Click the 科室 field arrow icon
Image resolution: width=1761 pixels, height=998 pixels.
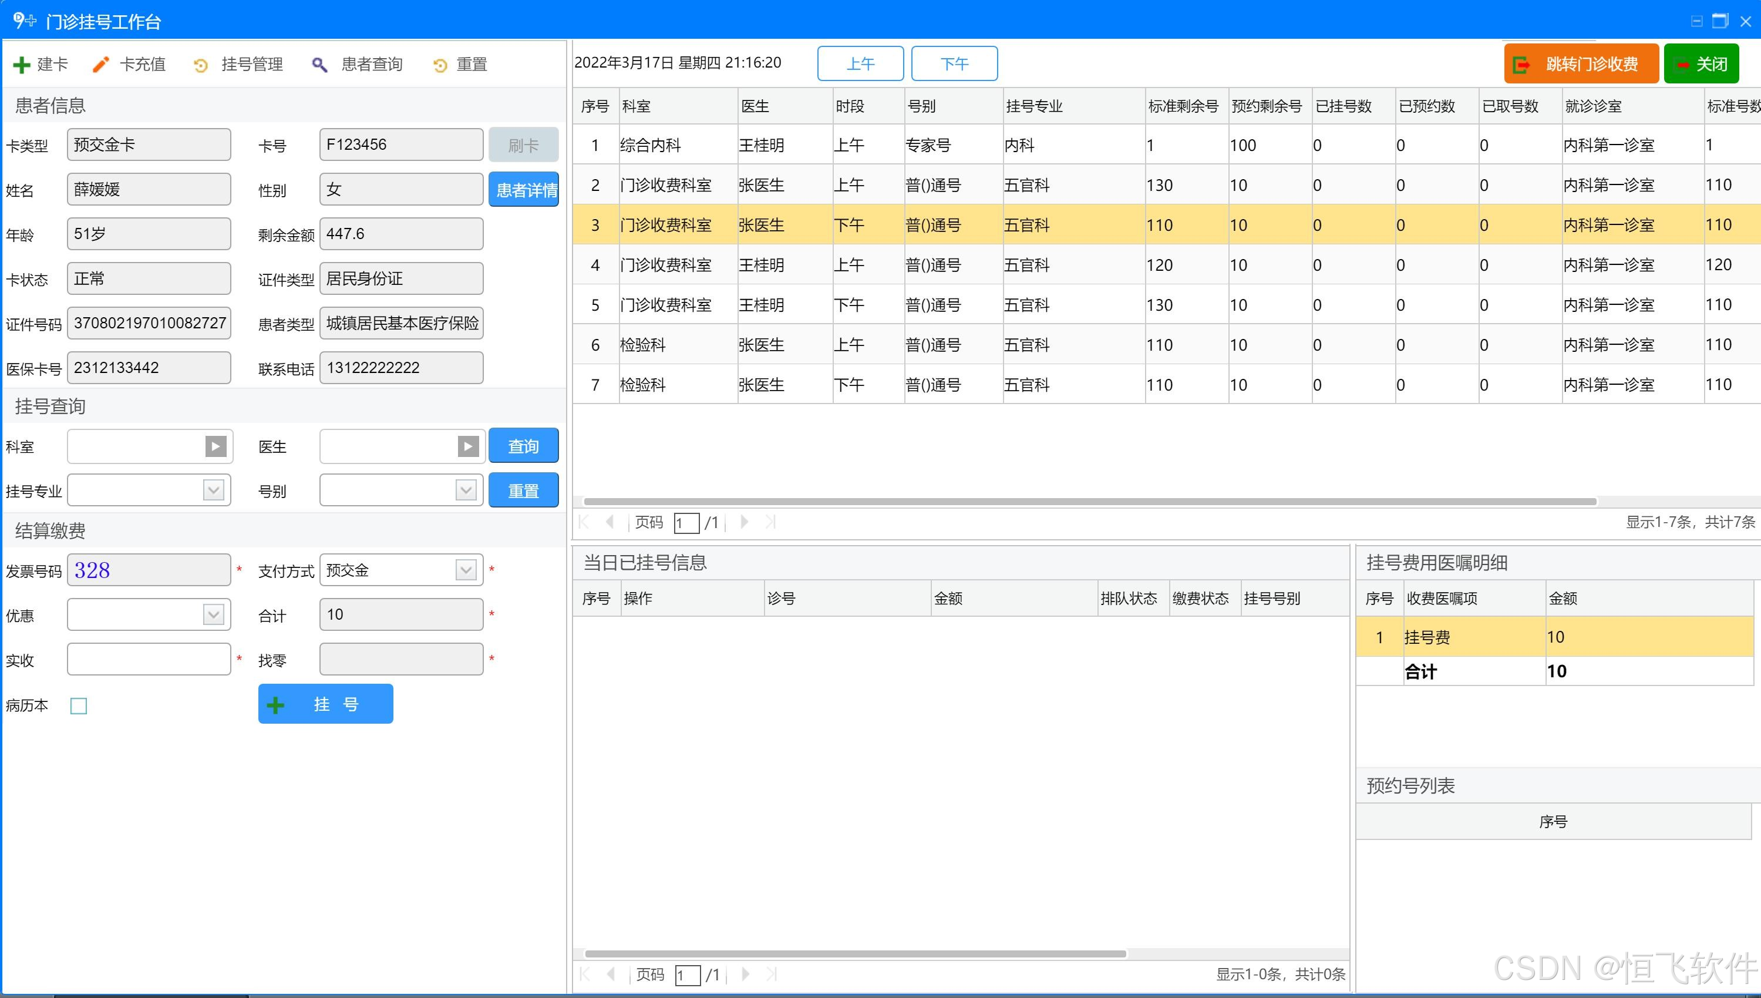click(216, 447)
